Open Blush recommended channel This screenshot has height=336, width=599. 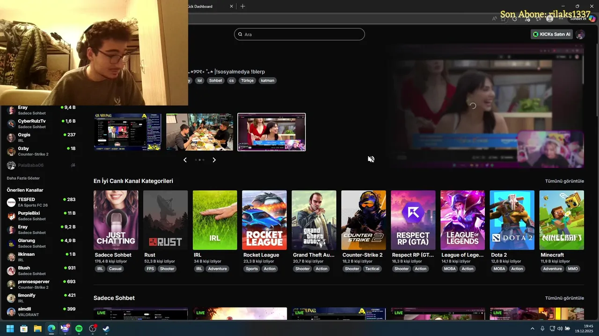click(41, 271)
